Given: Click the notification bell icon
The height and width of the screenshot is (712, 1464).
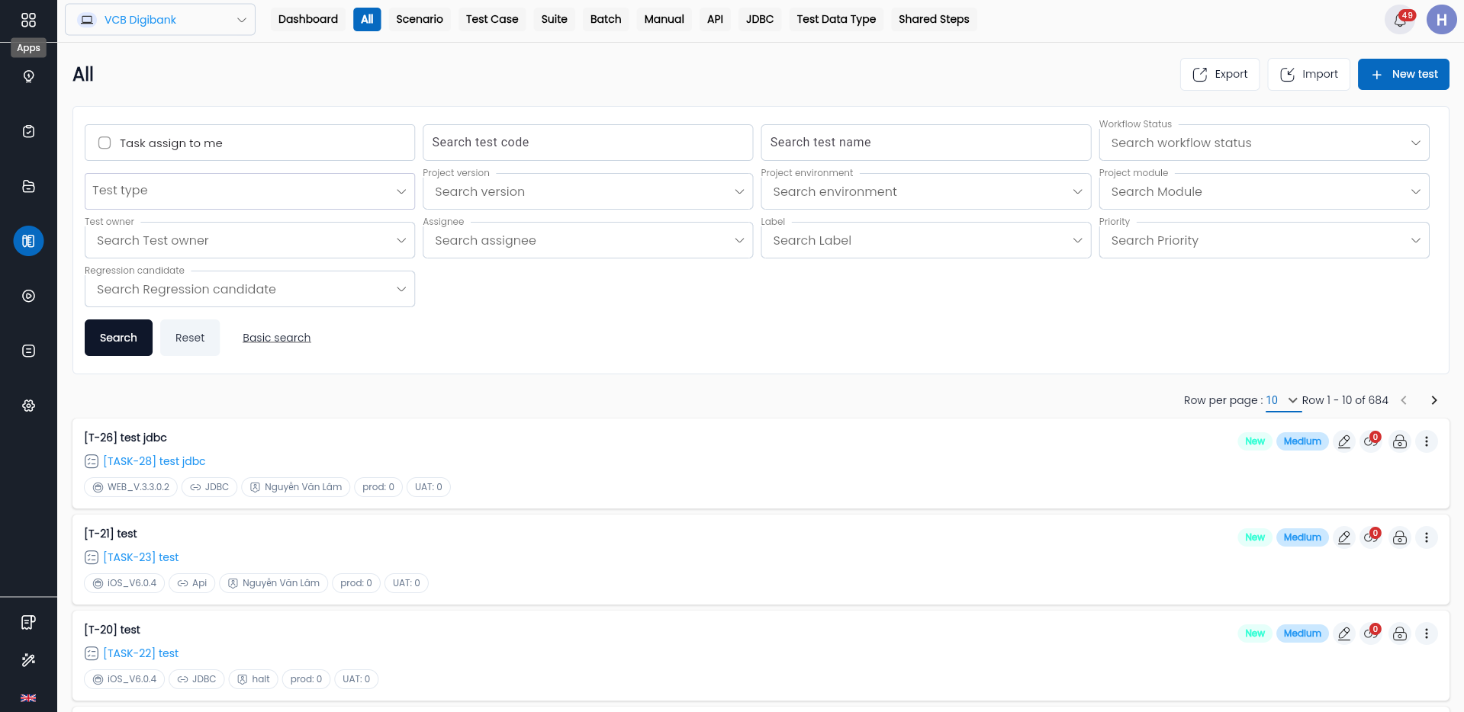Looking at the screenshot, I should (1400, 20).
